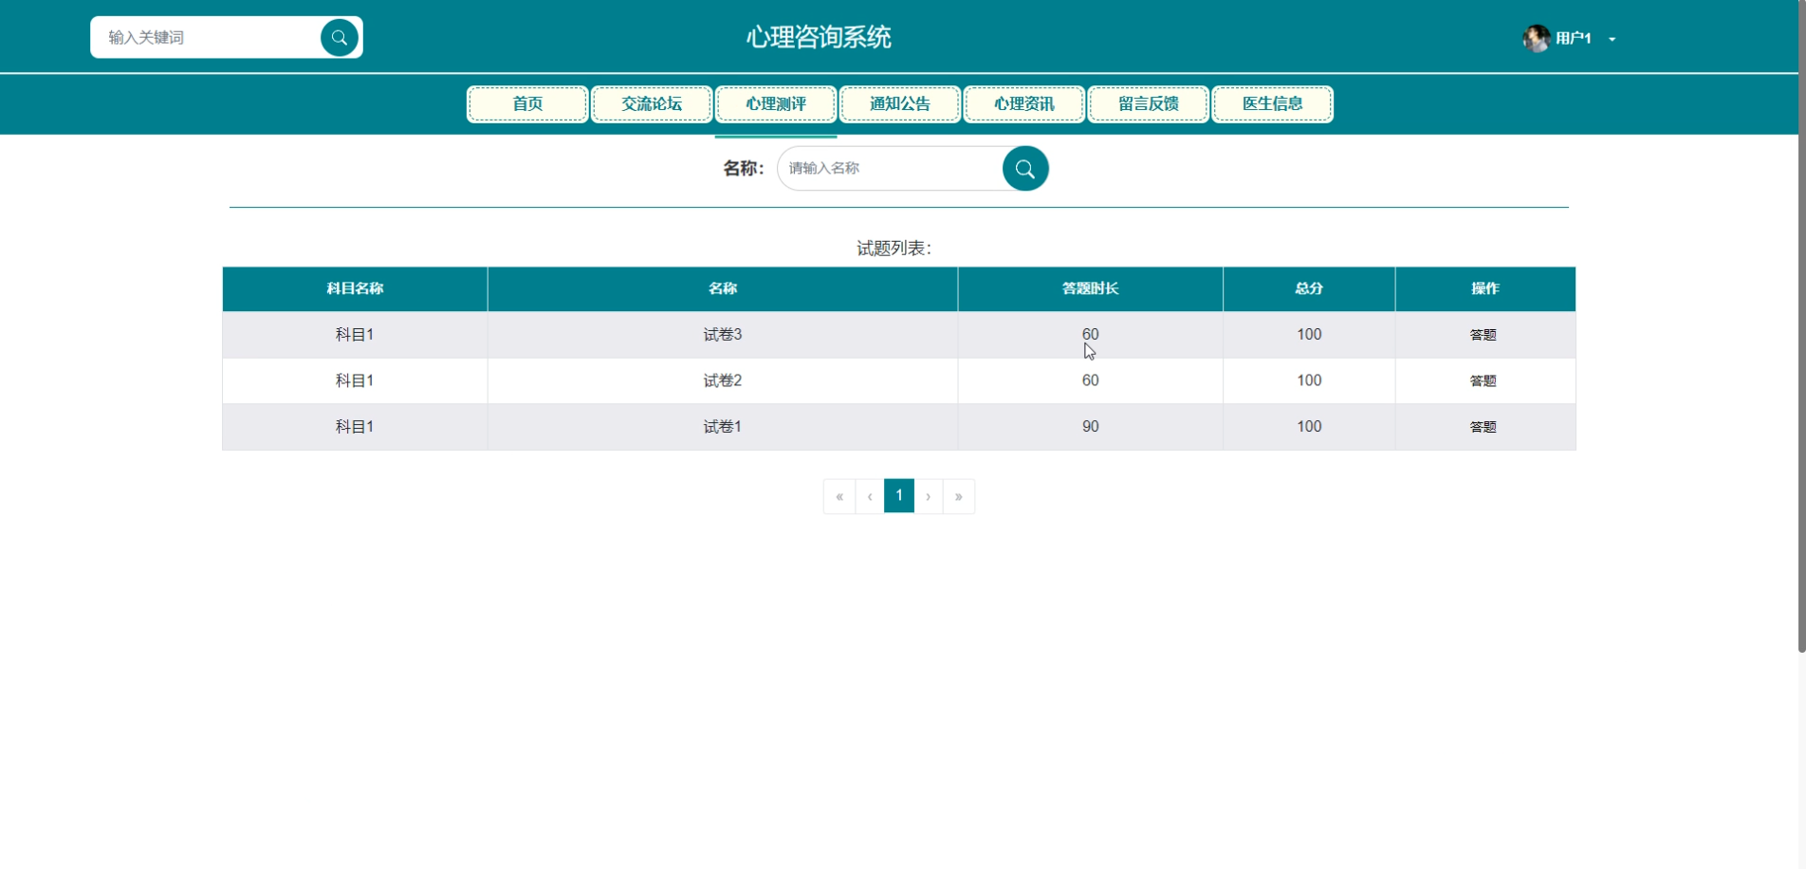
Task: Click the 试卷1 name cell
Action: click(723, 427)
